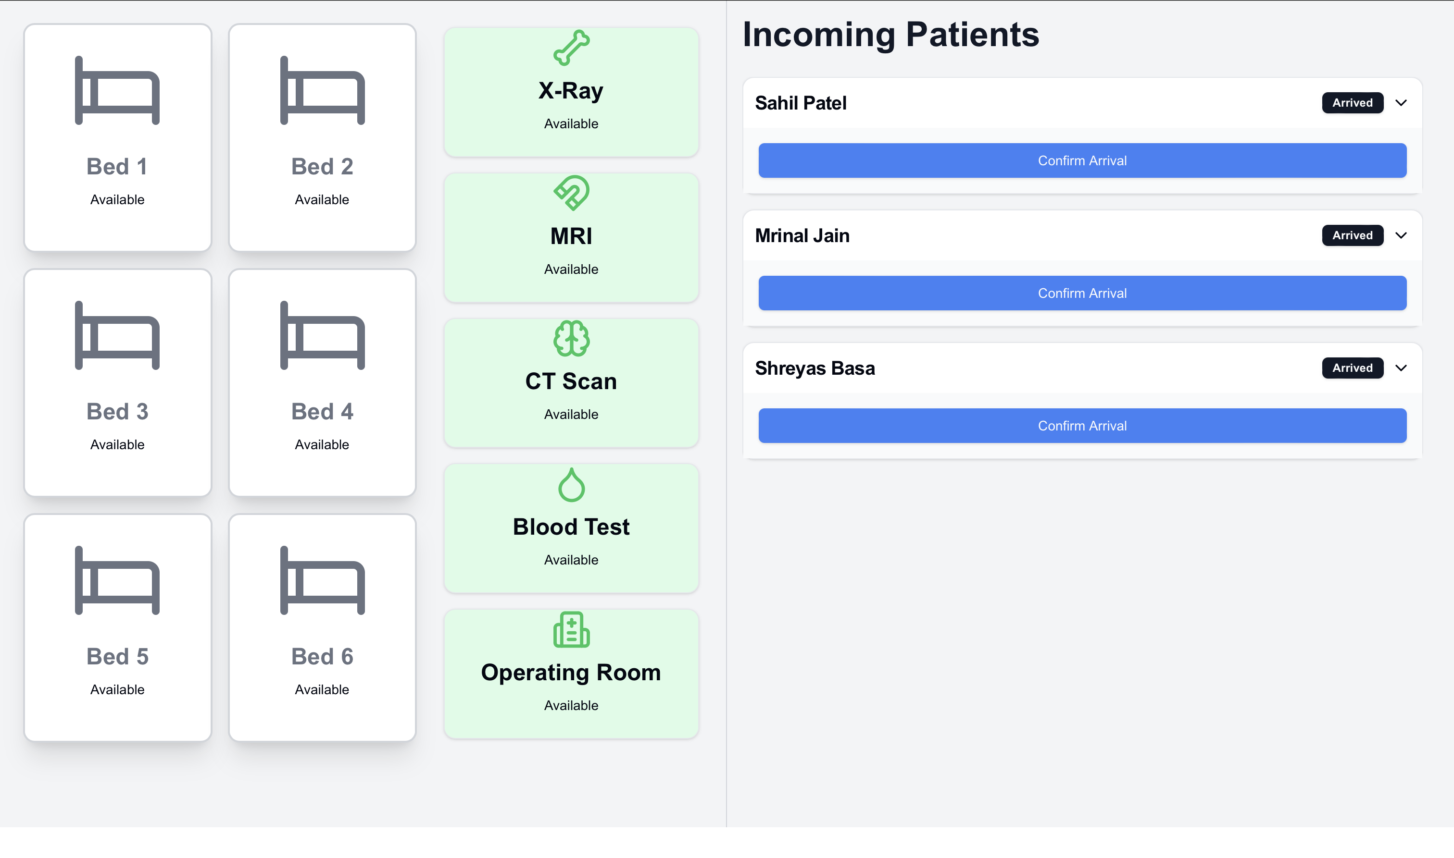Confirm arrival for Sahil Patel
This screenshot has width=1454, height=858.
1082,161
